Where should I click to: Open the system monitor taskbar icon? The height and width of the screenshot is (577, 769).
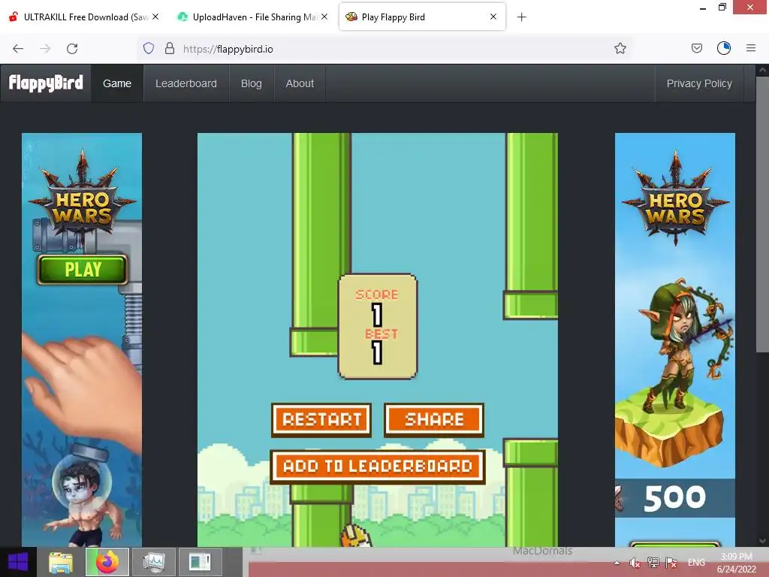154,562
